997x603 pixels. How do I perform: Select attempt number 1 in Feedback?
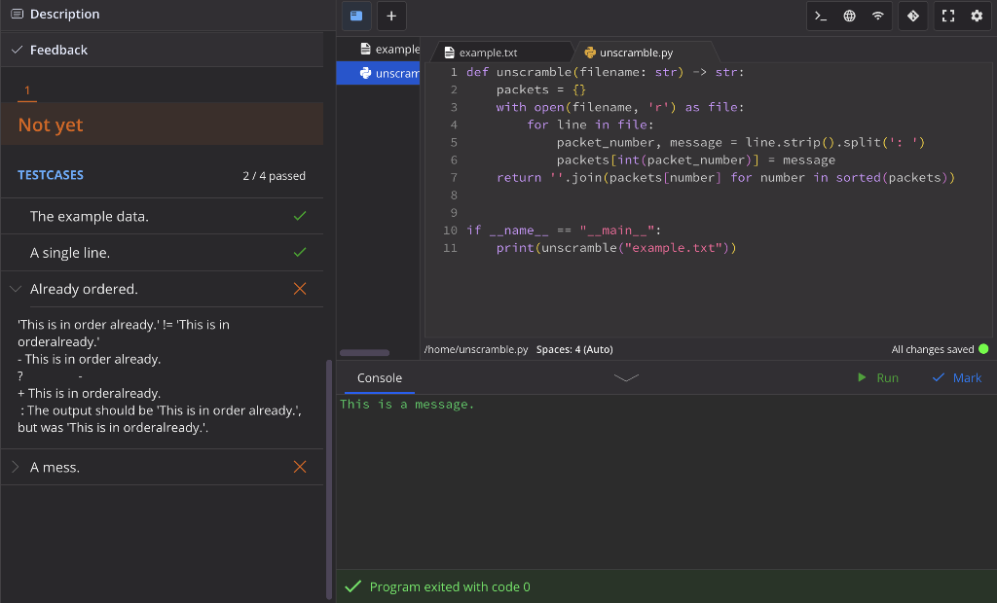pyautogui.click(x=27, y=90)
